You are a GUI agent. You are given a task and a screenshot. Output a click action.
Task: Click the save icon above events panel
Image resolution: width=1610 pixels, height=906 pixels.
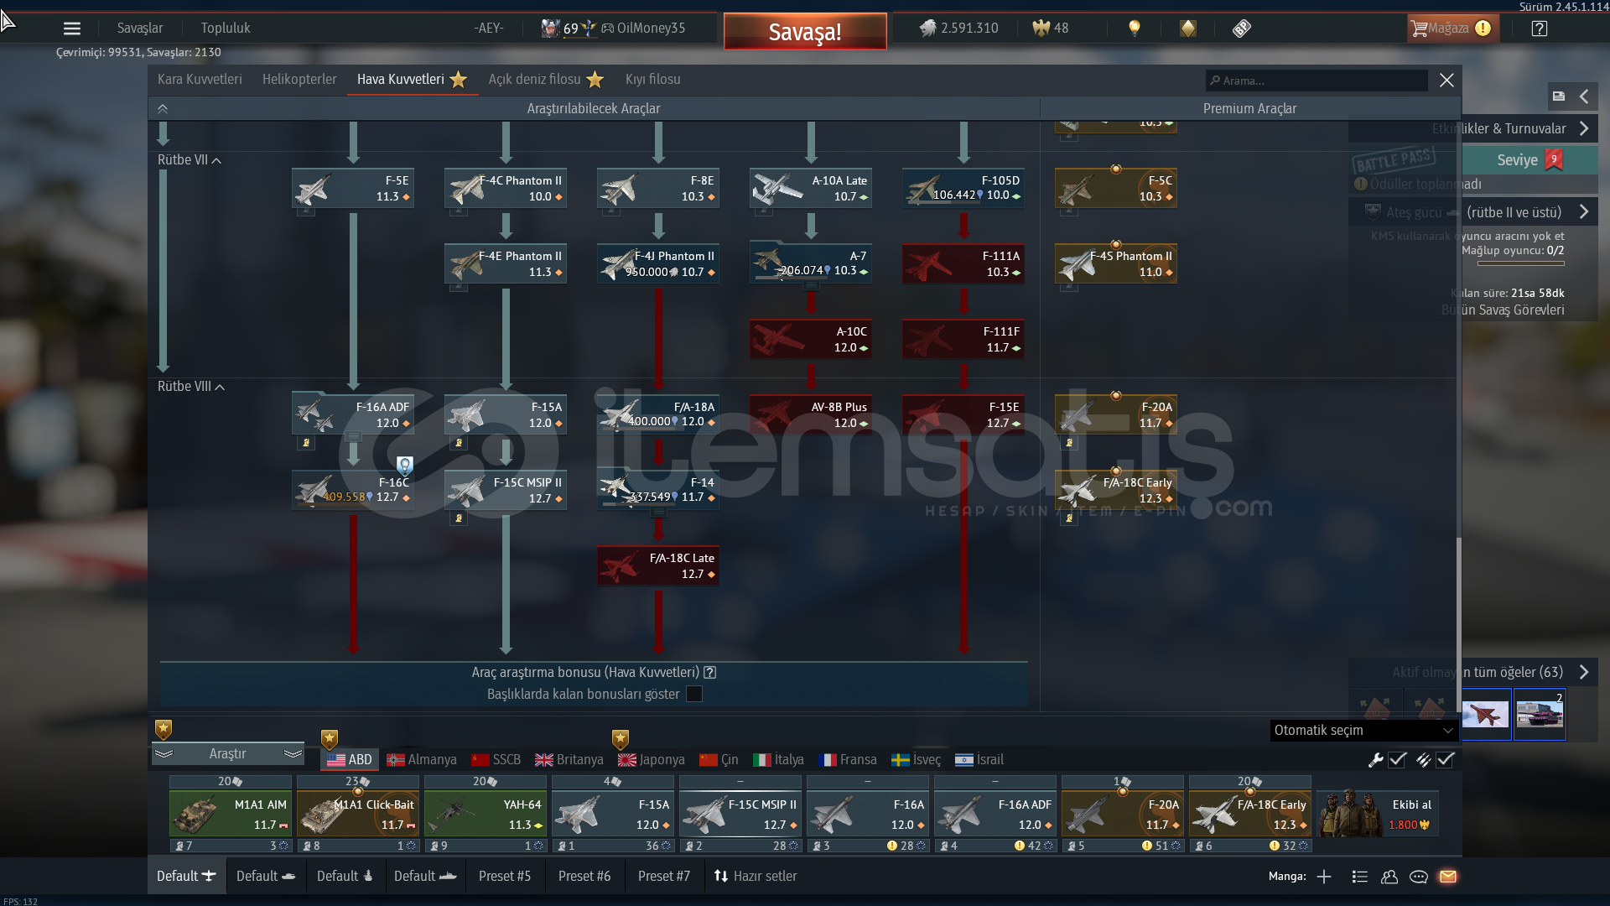[1559, 96]
